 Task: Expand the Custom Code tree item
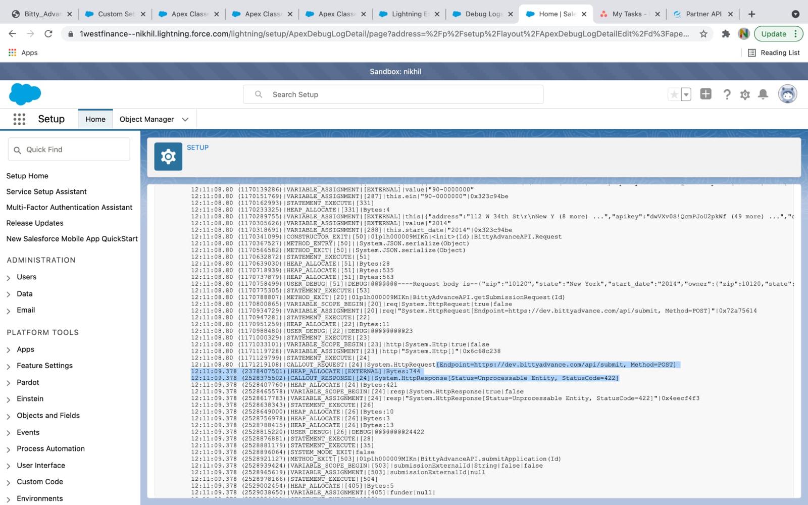9,482
